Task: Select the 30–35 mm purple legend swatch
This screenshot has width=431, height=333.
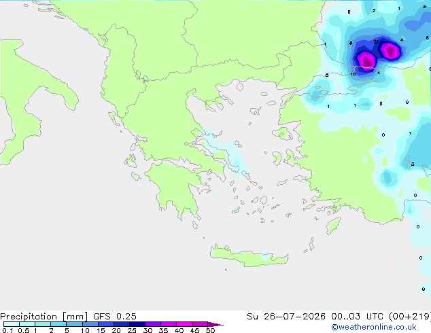Action: coord(153,324)
